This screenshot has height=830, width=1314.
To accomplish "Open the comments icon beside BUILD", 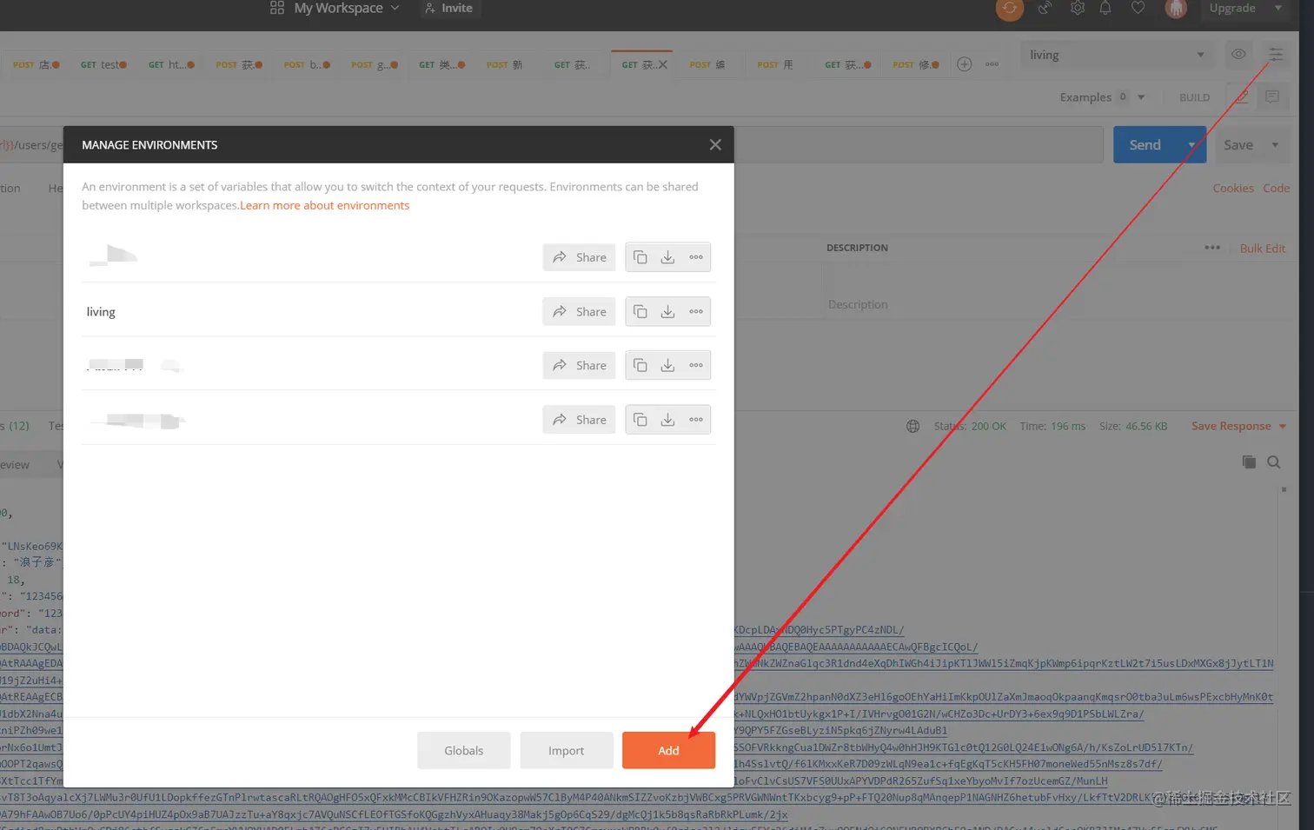I will pyautogui.click(x=1272, y=96).
